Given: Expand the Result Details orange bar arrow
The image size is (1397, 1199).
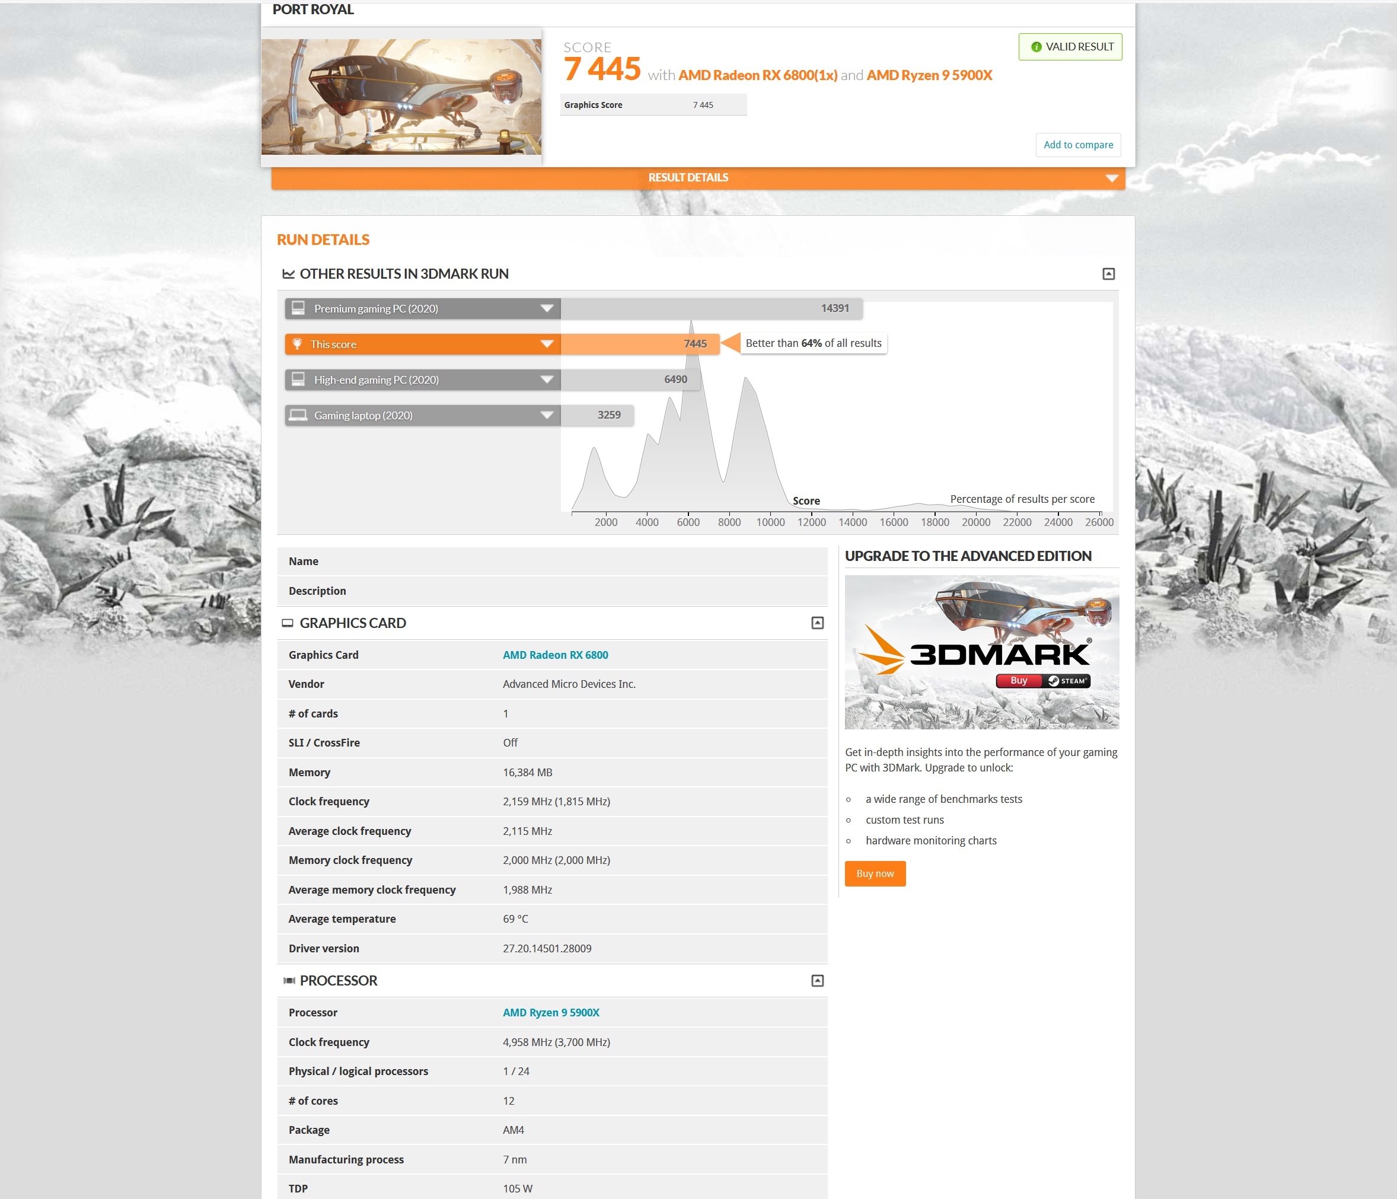Looking at the screenshot, I should coord(1112,178).
